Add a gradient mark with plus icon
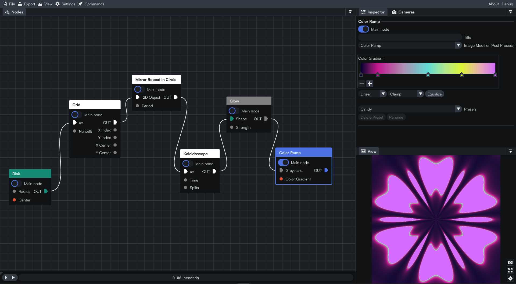This screenshot has height=284, width=516. point(370,84)
